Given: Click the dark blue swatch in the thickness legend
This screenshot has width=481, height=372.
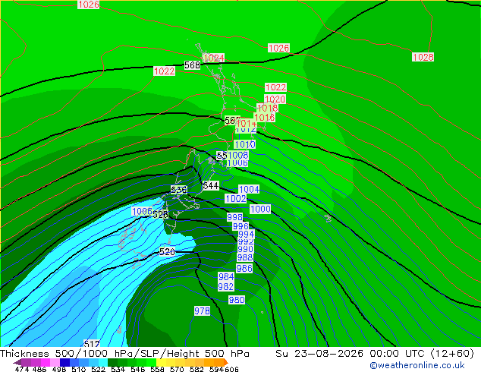Looking at the screenshot, I should pyautogui.click(x=64, y=362).
